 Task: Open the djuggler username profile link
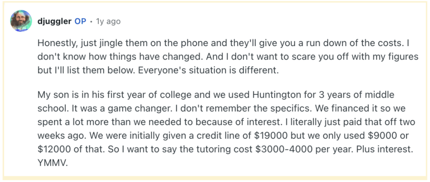point(54,21)
